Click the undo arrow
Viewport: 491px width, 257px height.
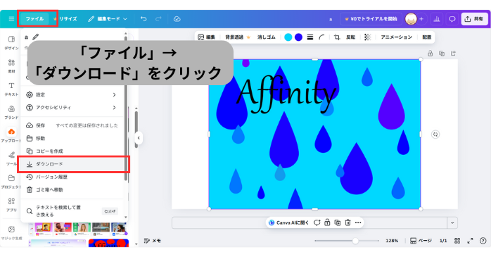tap(144, 19)
